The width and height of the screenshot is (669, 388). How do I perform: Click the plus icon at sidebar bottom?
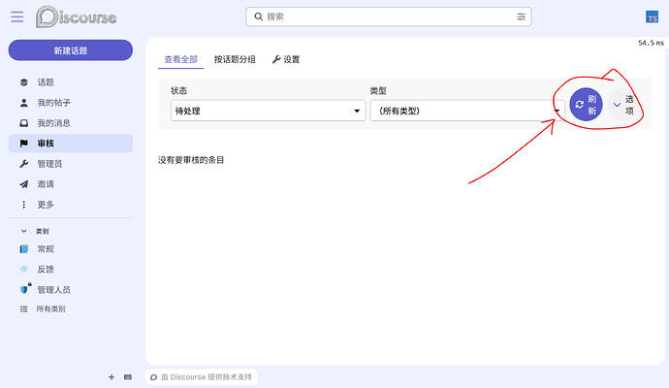(x=111, y=377)
